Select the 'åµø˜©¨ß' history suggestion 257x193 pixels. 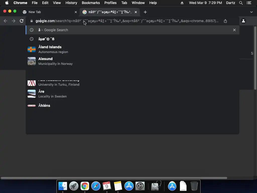[x=133, y=39]
